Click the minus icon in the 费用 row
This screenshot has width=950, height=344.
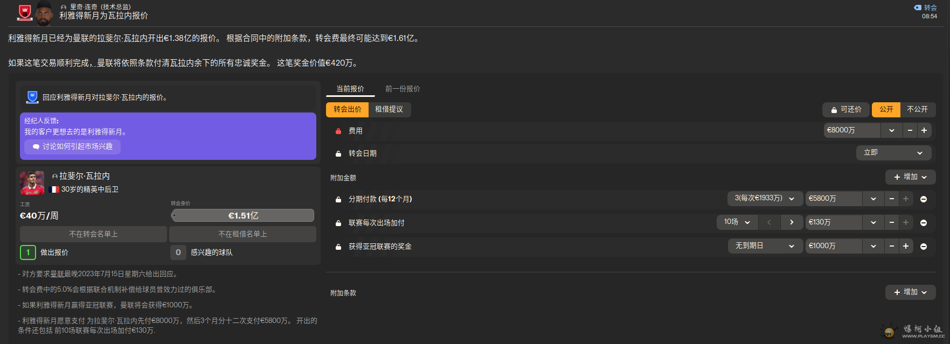tap(910, 130)
